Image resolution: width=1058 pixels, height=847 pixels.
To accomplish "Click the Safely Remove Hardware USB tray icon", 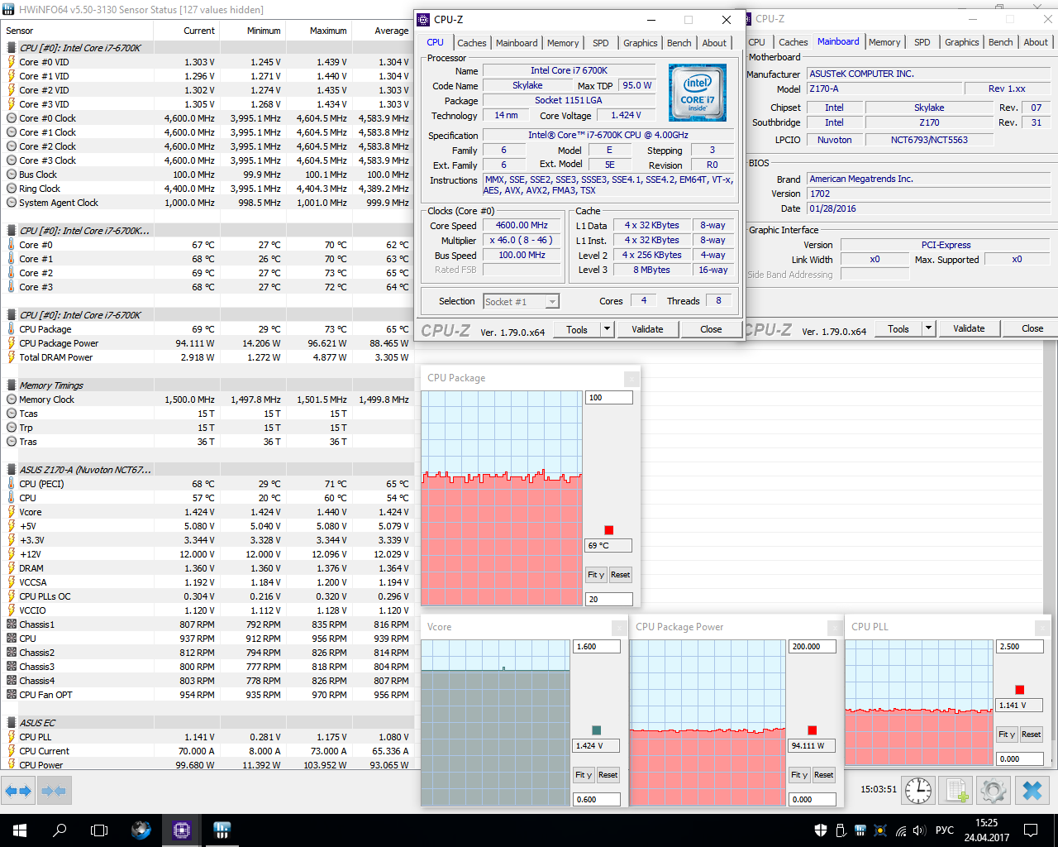I will point(841,830).
